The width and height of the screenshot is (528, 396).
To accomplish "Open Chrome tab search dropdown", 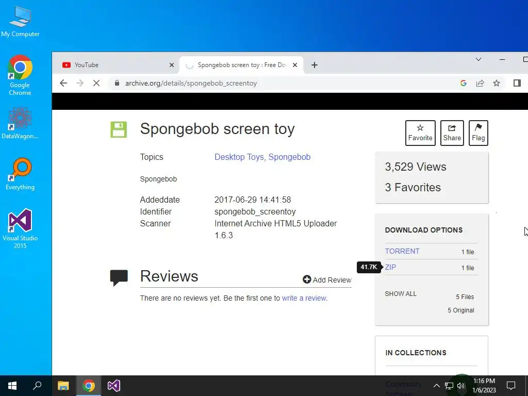I will (478, 60).
